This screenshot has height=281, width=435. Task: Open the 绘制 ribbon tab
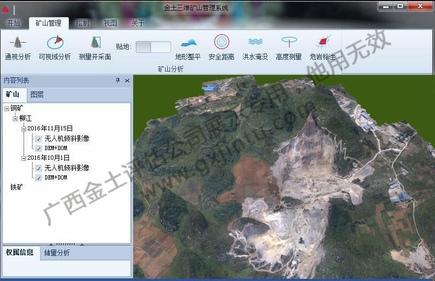point(82,23)
